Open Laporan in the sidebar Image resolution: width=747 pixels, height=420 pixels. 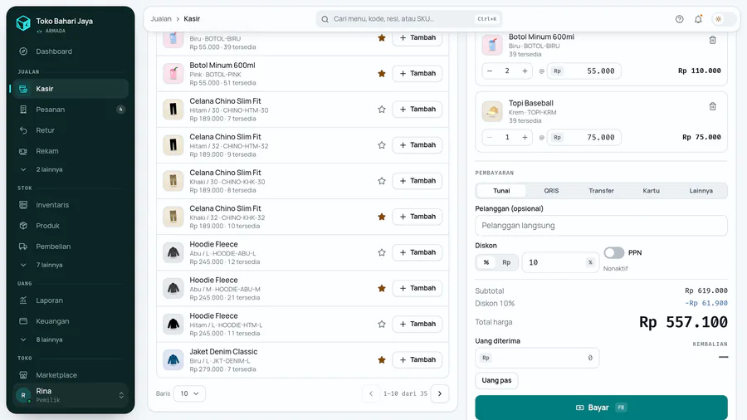[x=70, y=300]
